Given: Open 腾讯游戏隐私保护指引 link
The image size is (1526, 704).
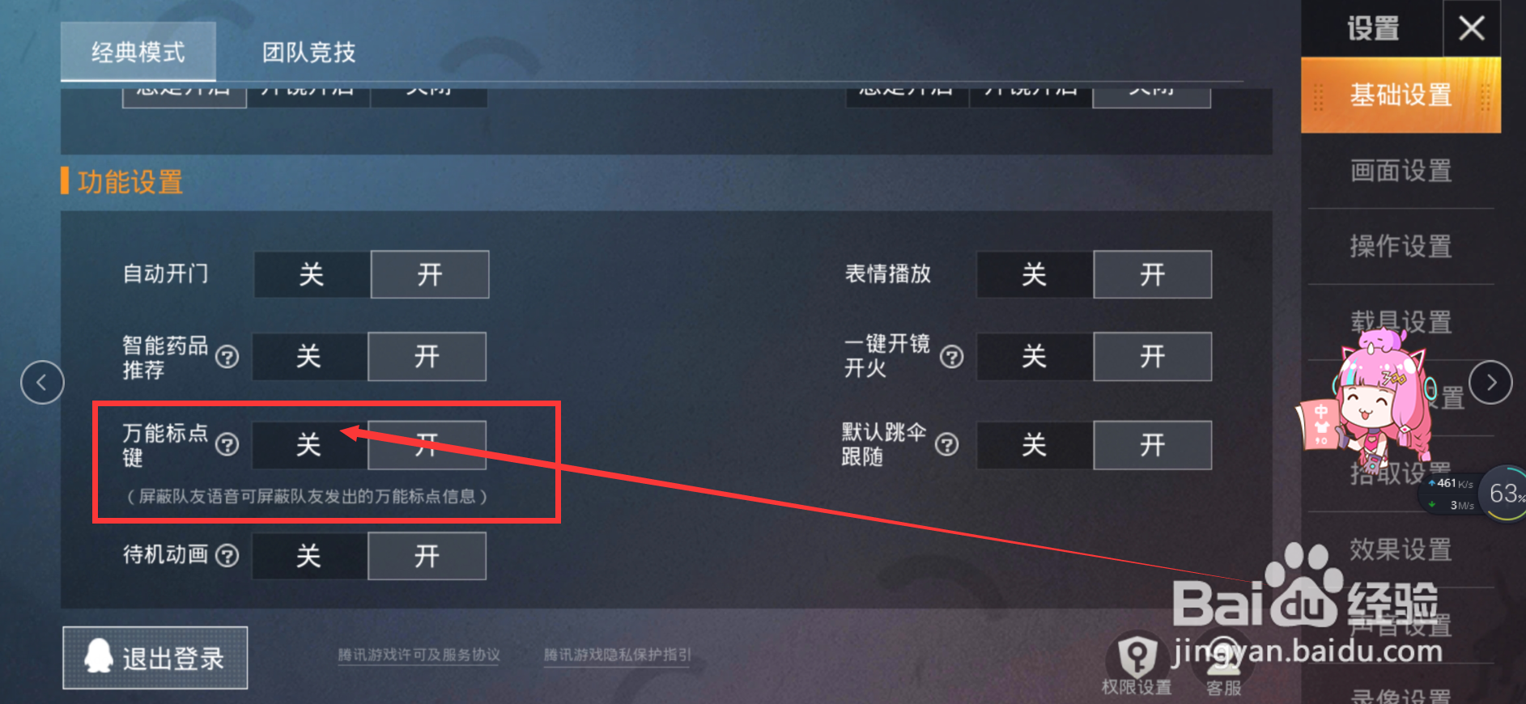Looking at the screenshot, I should pyautogui.click(x=618, y=655).
